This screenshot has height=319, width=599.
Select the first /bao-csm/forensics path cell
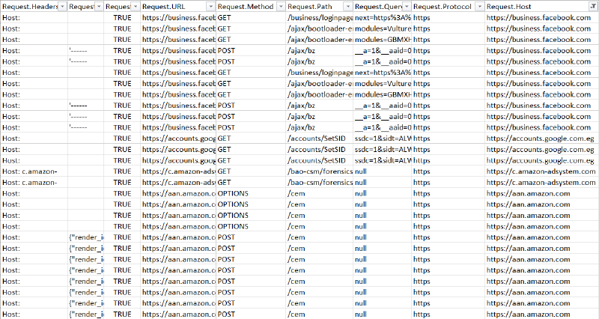coord(320,171)
